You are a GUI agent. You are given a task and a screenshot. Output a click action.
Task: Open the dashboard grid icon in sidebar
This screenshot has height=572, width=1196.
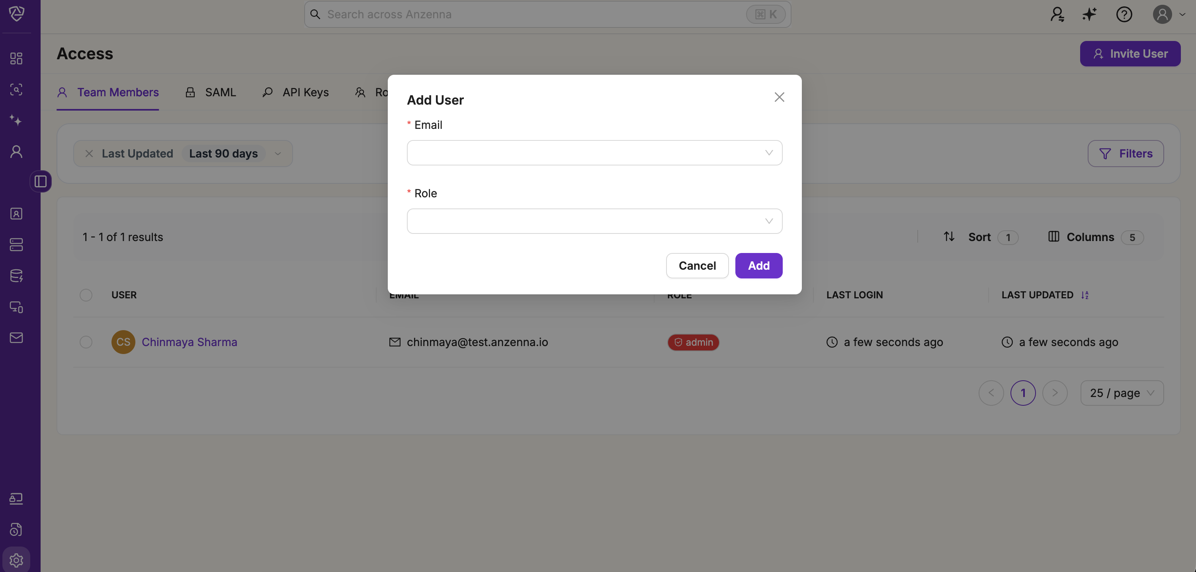click(16, 58)
